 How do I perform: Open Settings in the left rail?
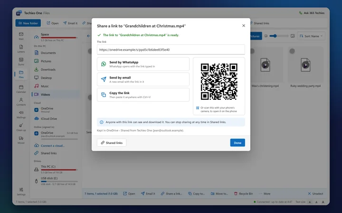tap(21, 192)
